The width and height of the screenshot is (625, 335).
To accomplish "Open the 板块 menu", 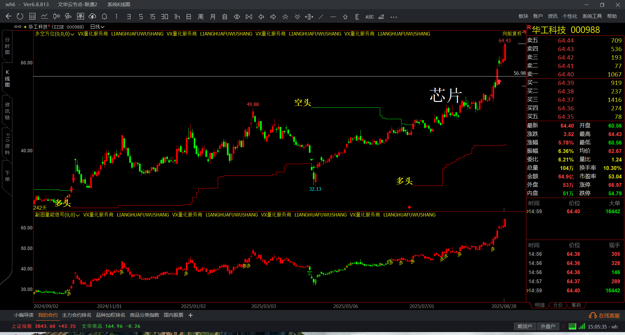I will pyautogui.click(x=523, y=16).
